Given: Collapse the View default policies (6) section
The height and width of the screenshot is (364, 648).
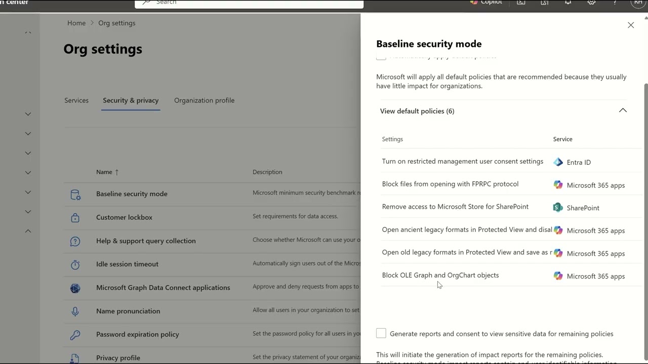Looking at the screenshot, I should [623, 110].
